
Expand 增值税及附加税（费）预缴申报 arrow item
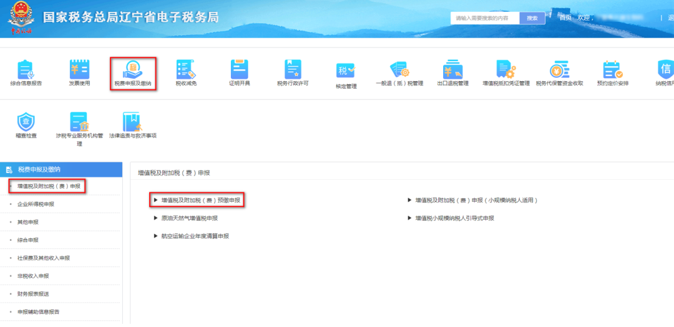pyautogui.click(x=197, y=200)
